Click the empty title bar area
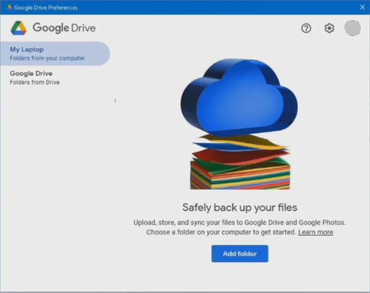Viewport: 370px width, 293px height. pyautogui.click(x=215, y=7)
